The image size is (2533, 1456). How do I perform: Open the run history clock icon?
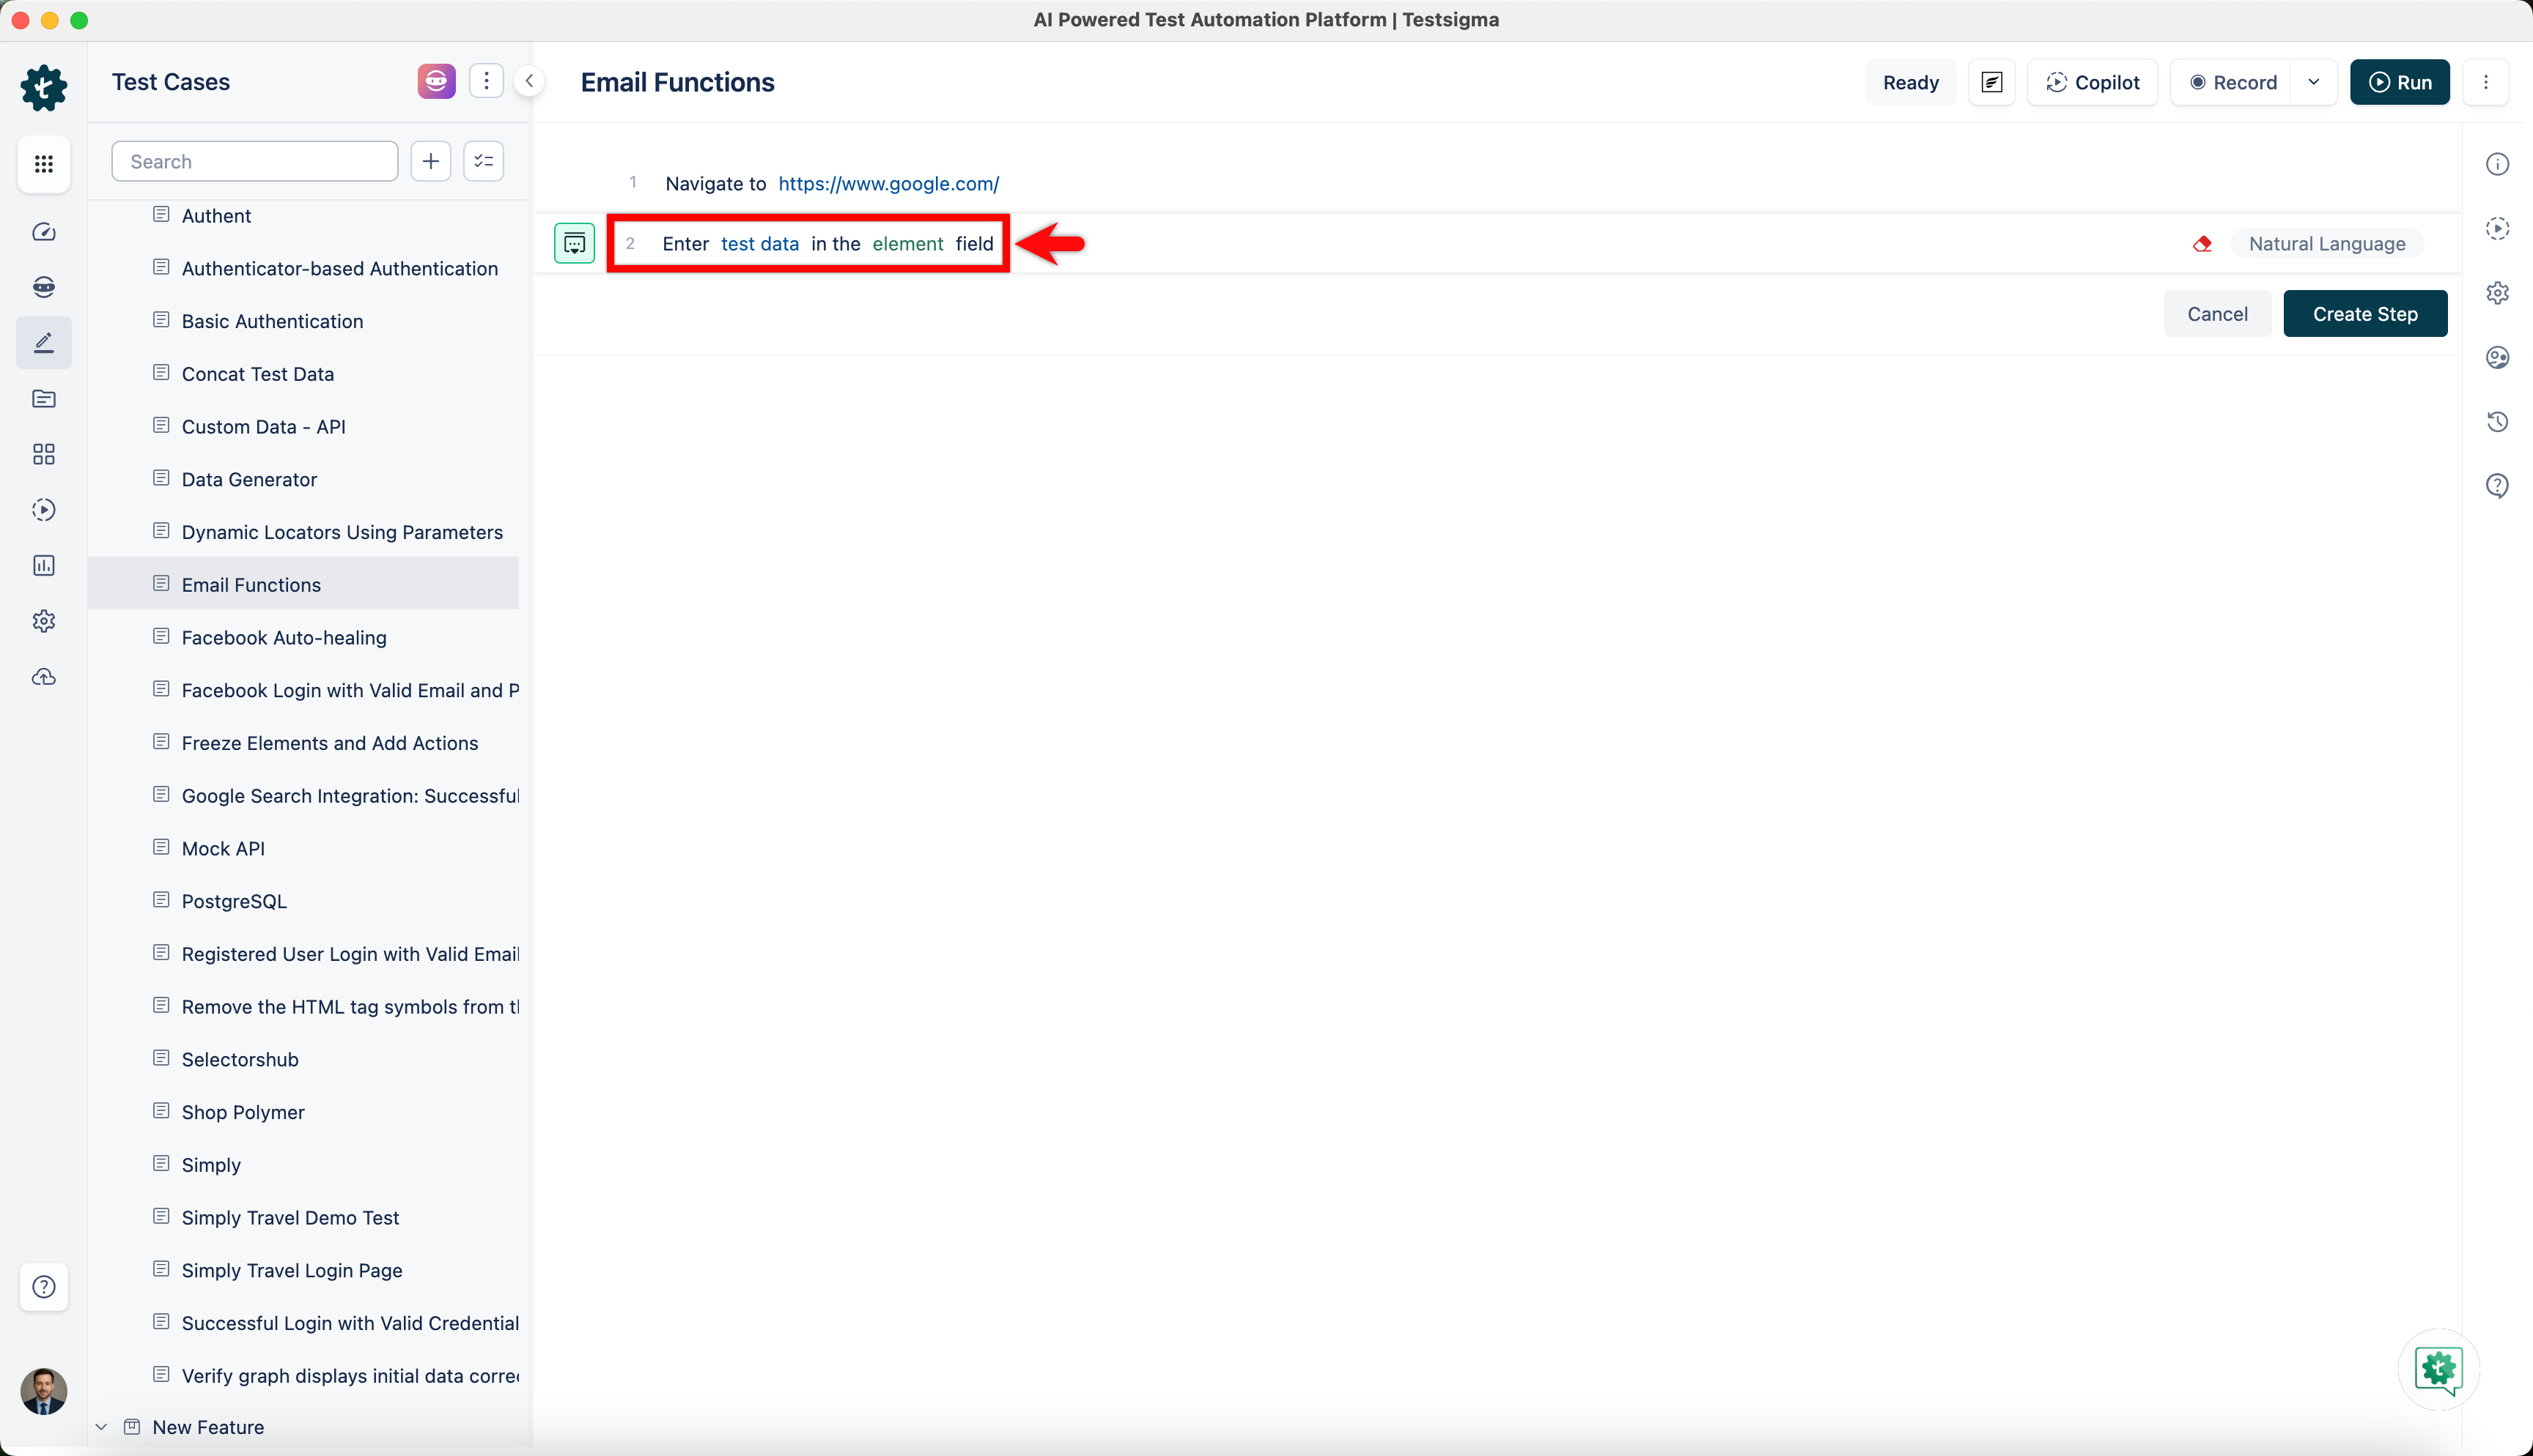coord(2497,421)
